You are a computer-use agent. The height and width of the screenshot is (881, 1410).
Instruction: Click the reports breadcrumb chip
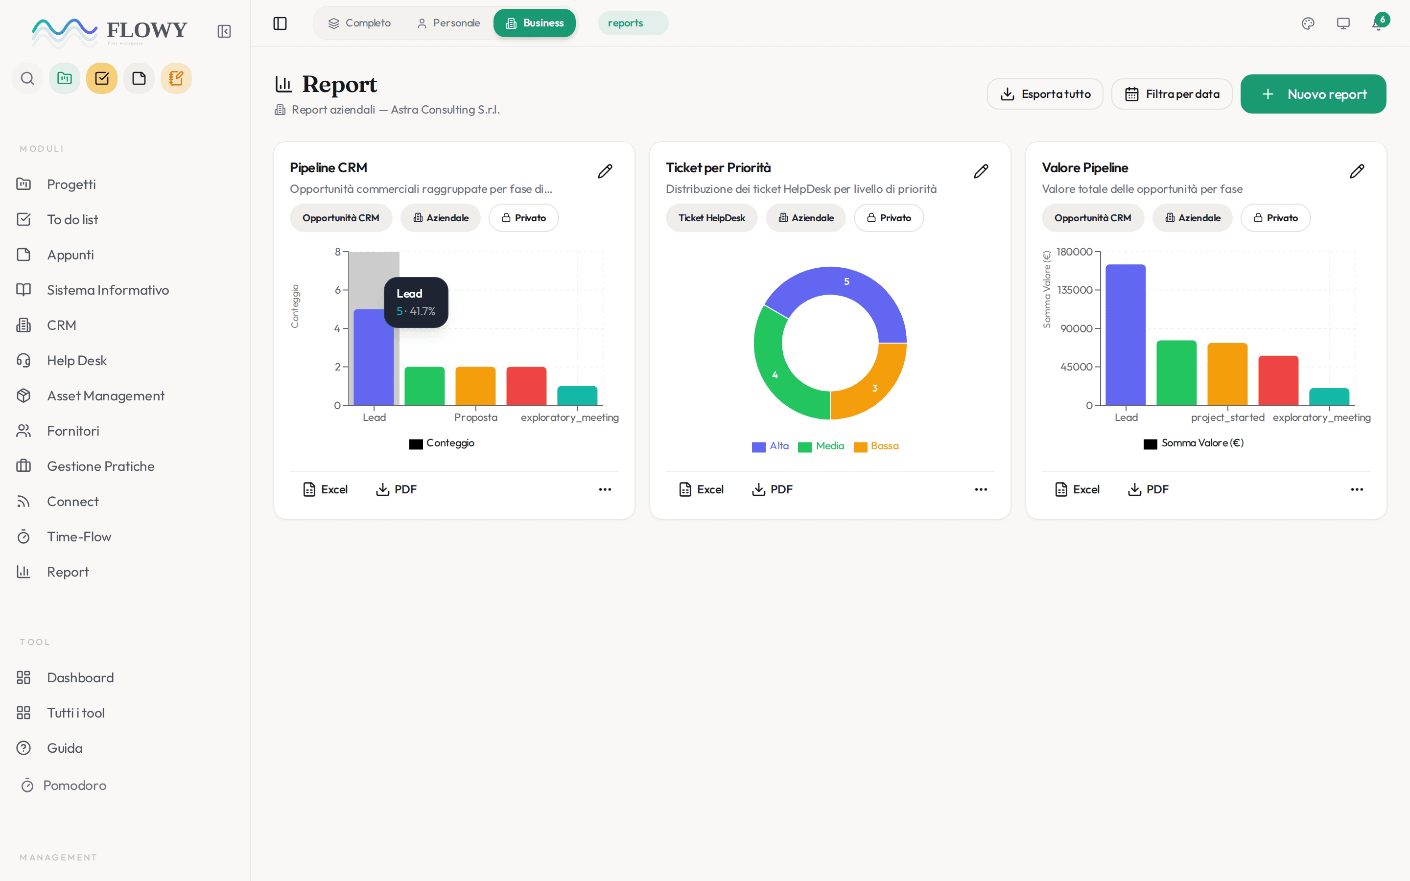pos(634,23)
